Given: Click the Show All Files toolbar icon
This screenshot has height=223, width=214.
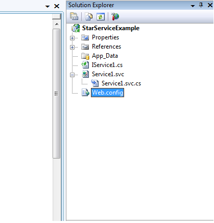Looking at the screenshot, I should pos(88,16).
